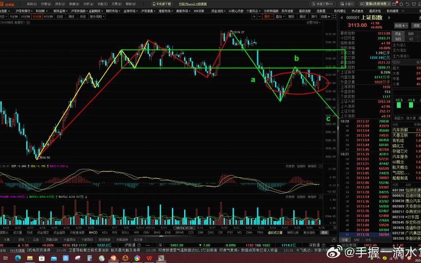Click the home icon in title bar
The image size is (421, 263).
point(402,4)
